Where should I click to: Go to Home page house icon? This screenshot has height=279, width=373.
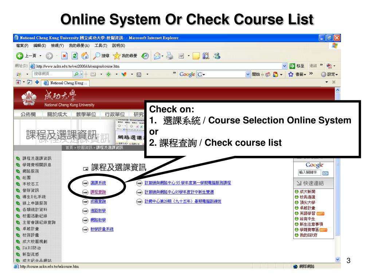click(x=85, y=56)
